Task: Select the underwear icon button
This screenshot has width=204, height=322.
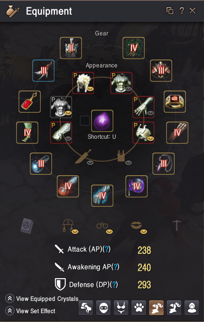Action: (121, 308)
